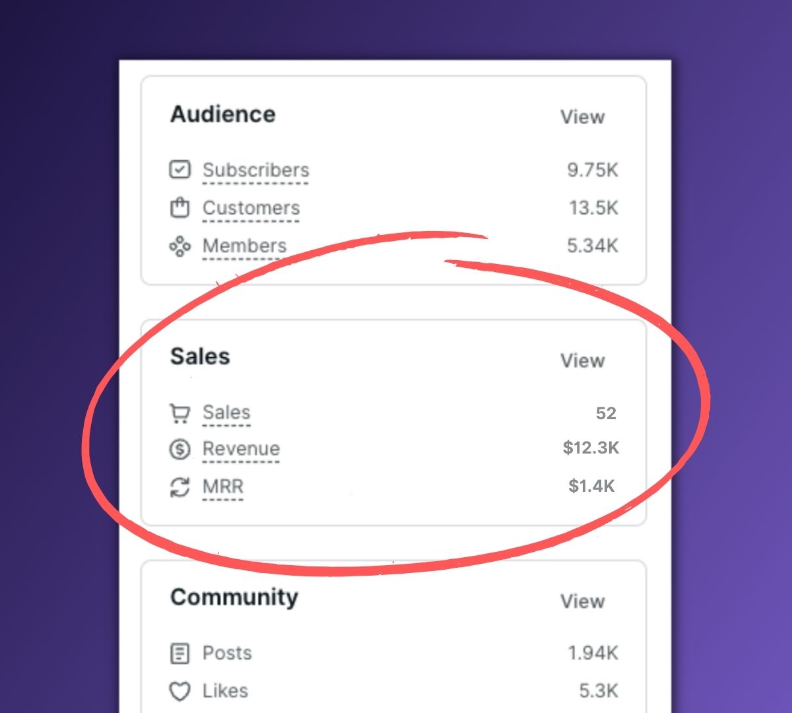Image resolution: width=792 pixels, height=713 pixels.
Task: Click the Posts document icon
Action: 180,654
